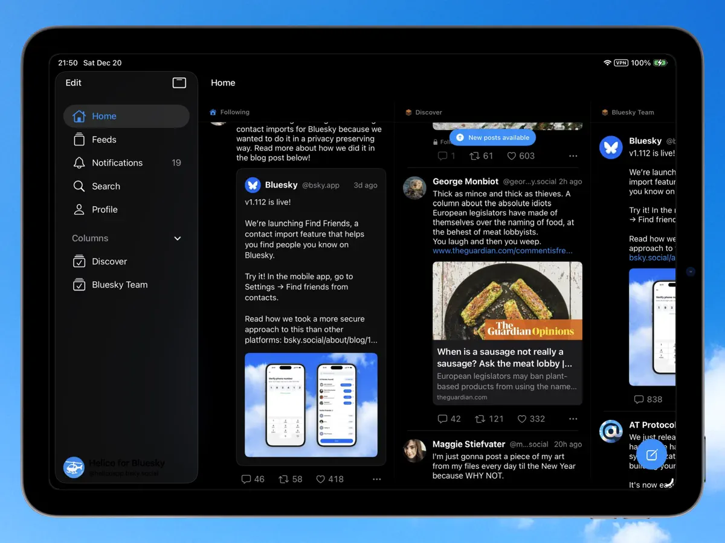725x543 pixels.
Task: Repost the post with 58 reposts
Action: [x=291, y=479]
